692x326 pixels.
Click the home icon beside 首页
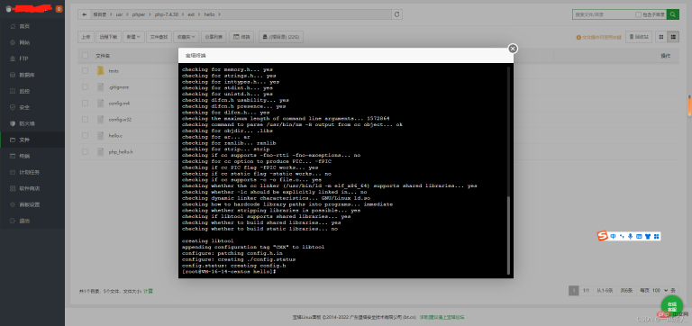tap(13, 26)
